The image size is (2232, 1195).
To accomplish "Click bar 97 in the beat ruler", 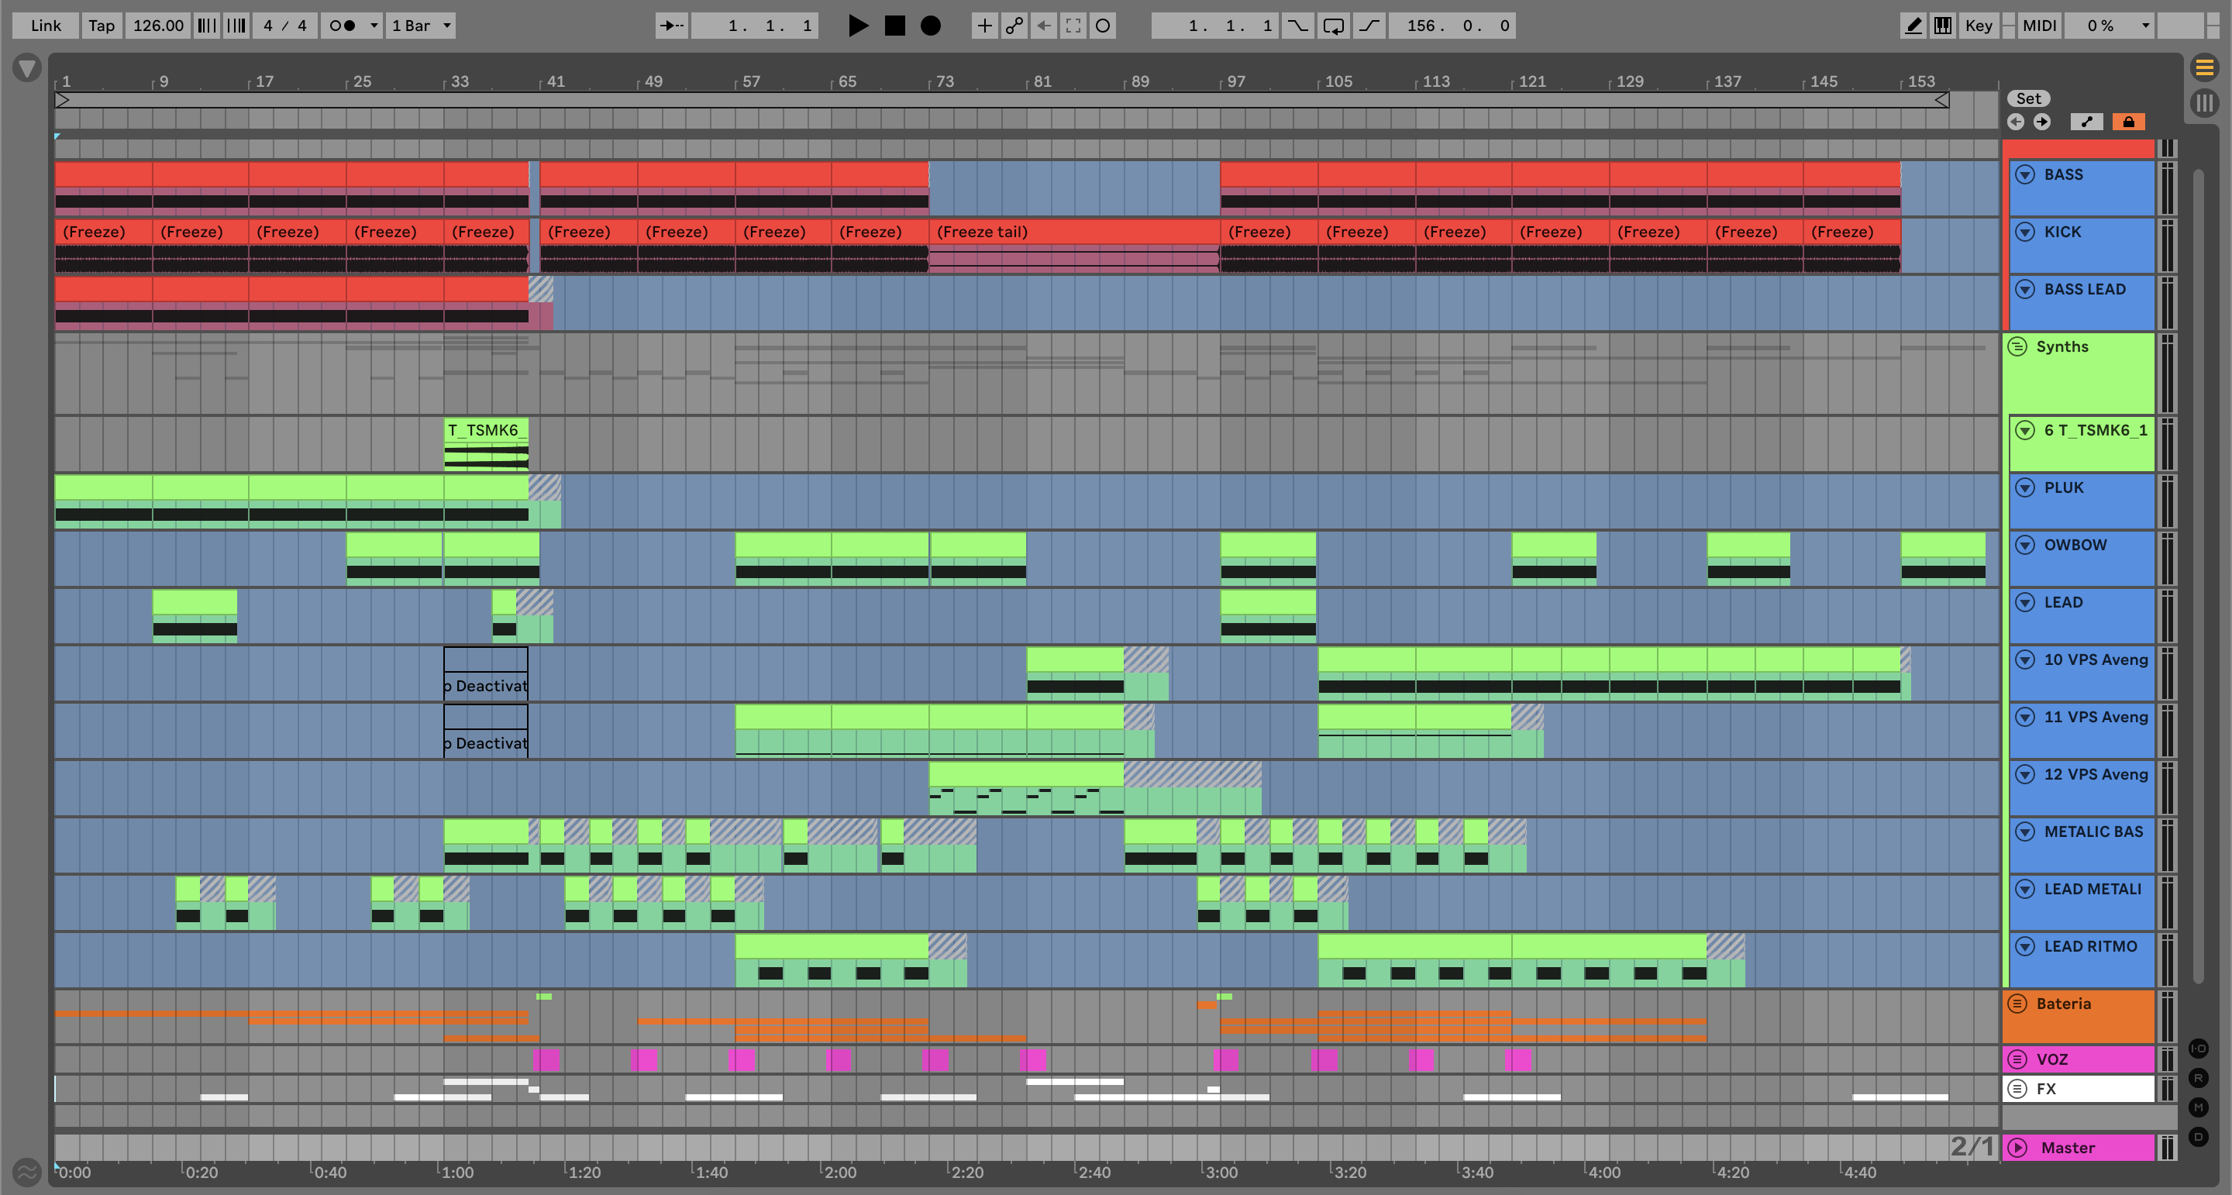I will click(1235, 81).
